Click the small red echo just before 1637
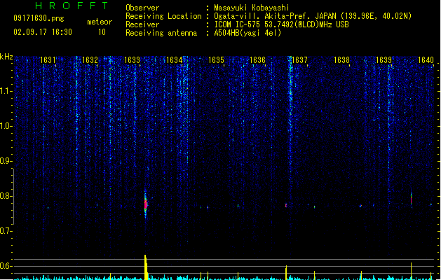441x280 pixels. (x=286, y=206)
